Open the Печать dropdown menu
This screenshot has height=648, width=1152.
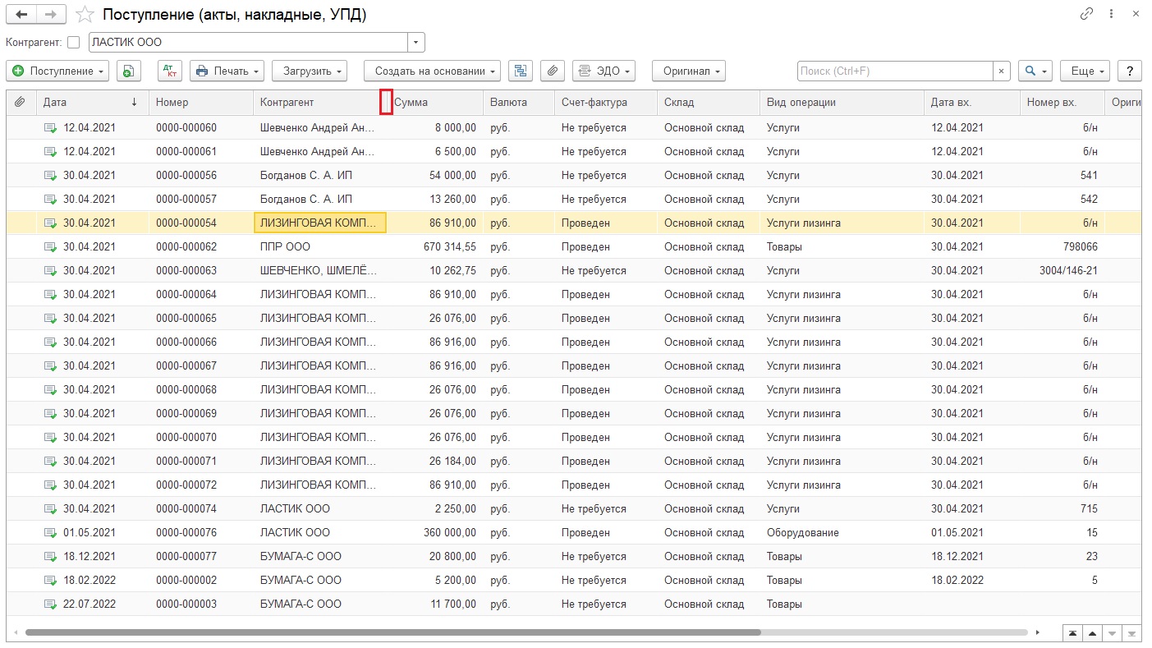click(227, 71)
